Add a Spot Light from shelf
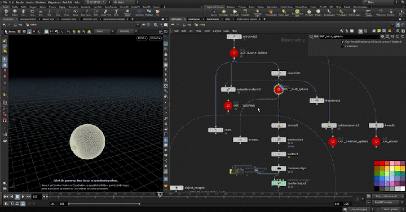Viewport: 406px width, 212px height. coord(235,12)
